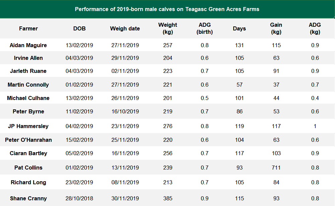
Task: Click the Weight (kg) column header
Action: click(x=168, y=28)
